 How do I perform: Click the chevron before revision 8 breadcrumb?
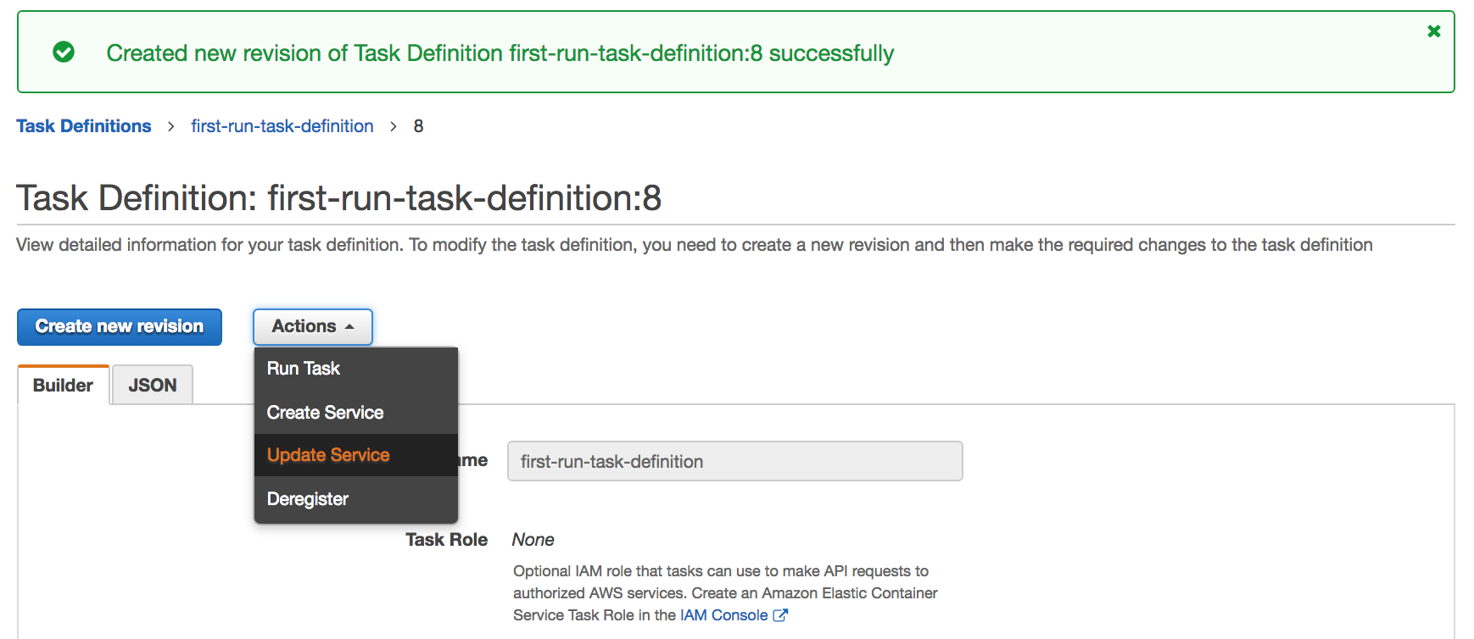[x=394, y=126]
